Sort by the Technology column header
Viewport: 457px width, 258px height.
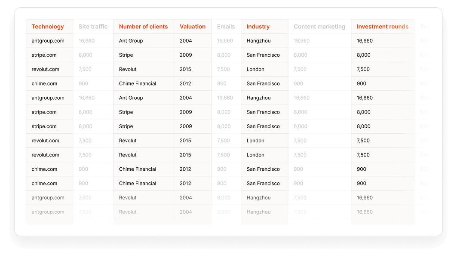coord(48,27)
